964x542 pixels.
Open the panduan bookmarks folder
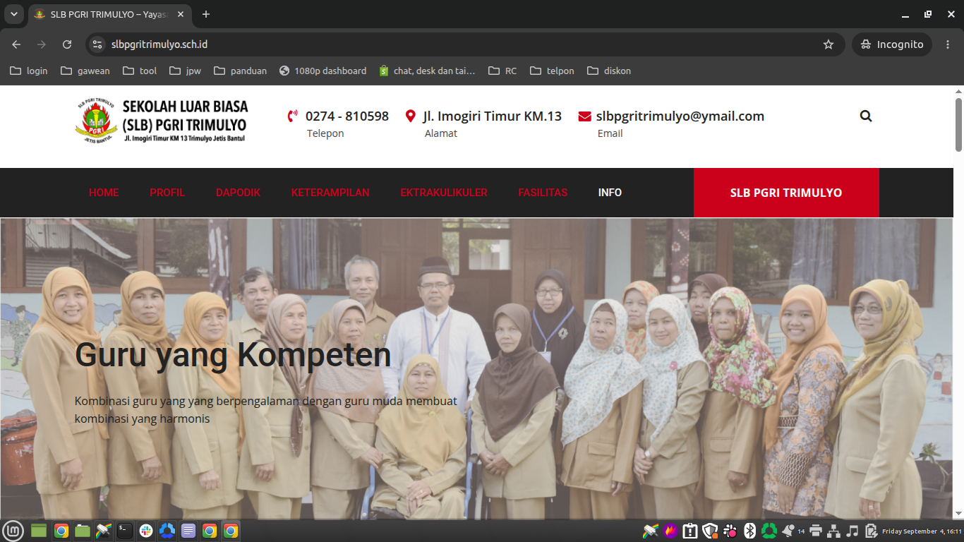(x=241, y=71)
